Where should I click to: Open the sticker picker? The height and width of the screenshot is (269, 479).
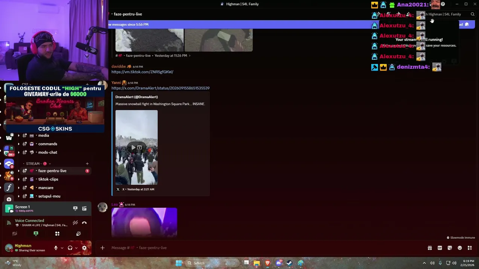(450, 248)
